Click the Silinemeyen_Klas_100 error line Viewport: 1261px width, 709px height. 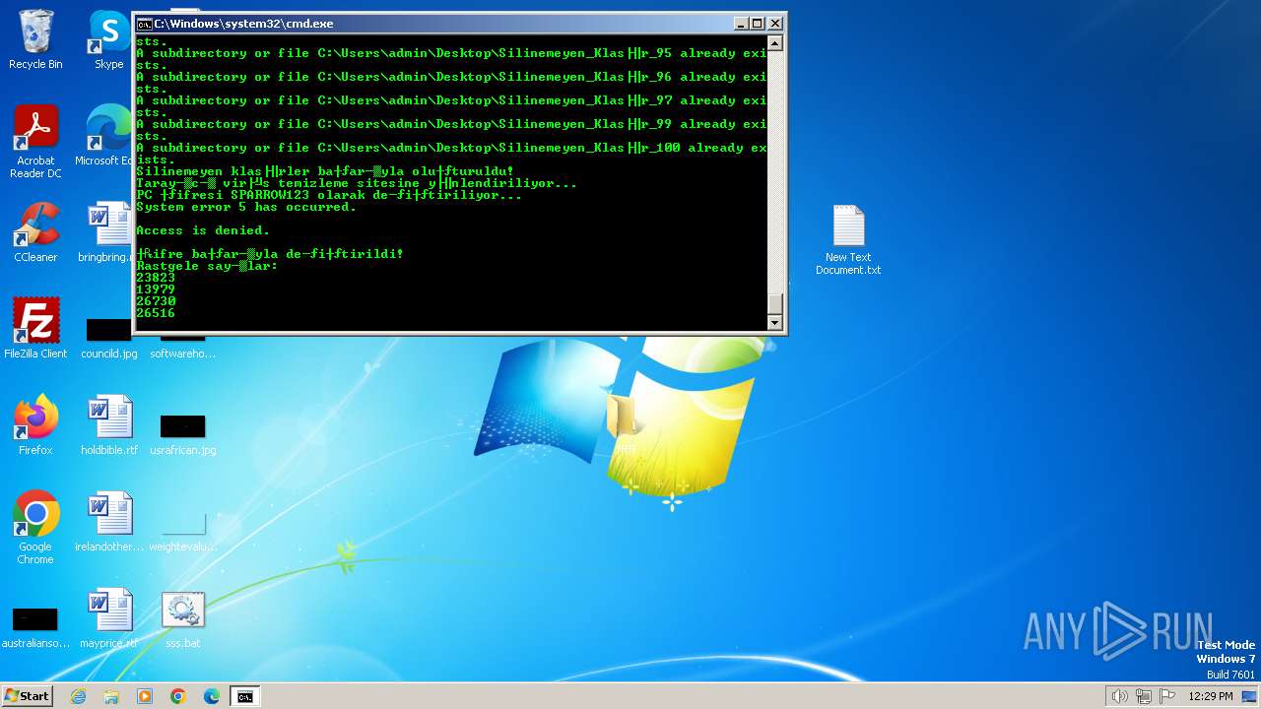point(451,154)
